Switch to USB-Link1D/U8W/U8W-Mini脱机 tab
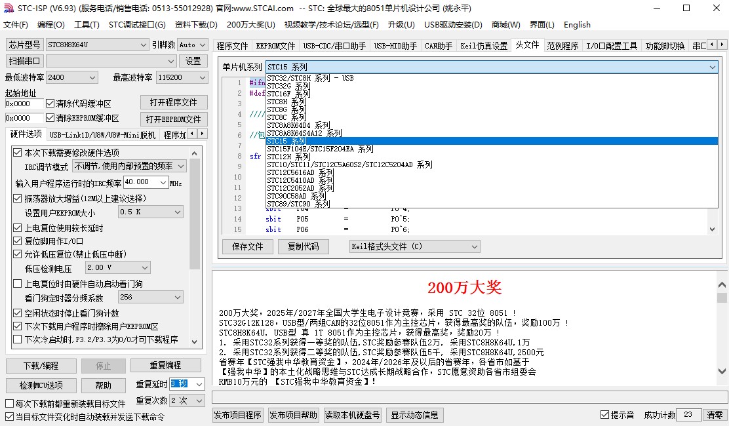The image size is (729, 426). [102, 135]
